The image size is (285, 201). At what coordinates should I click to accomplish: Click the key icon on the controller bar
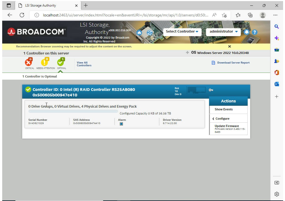click(211, 90)
